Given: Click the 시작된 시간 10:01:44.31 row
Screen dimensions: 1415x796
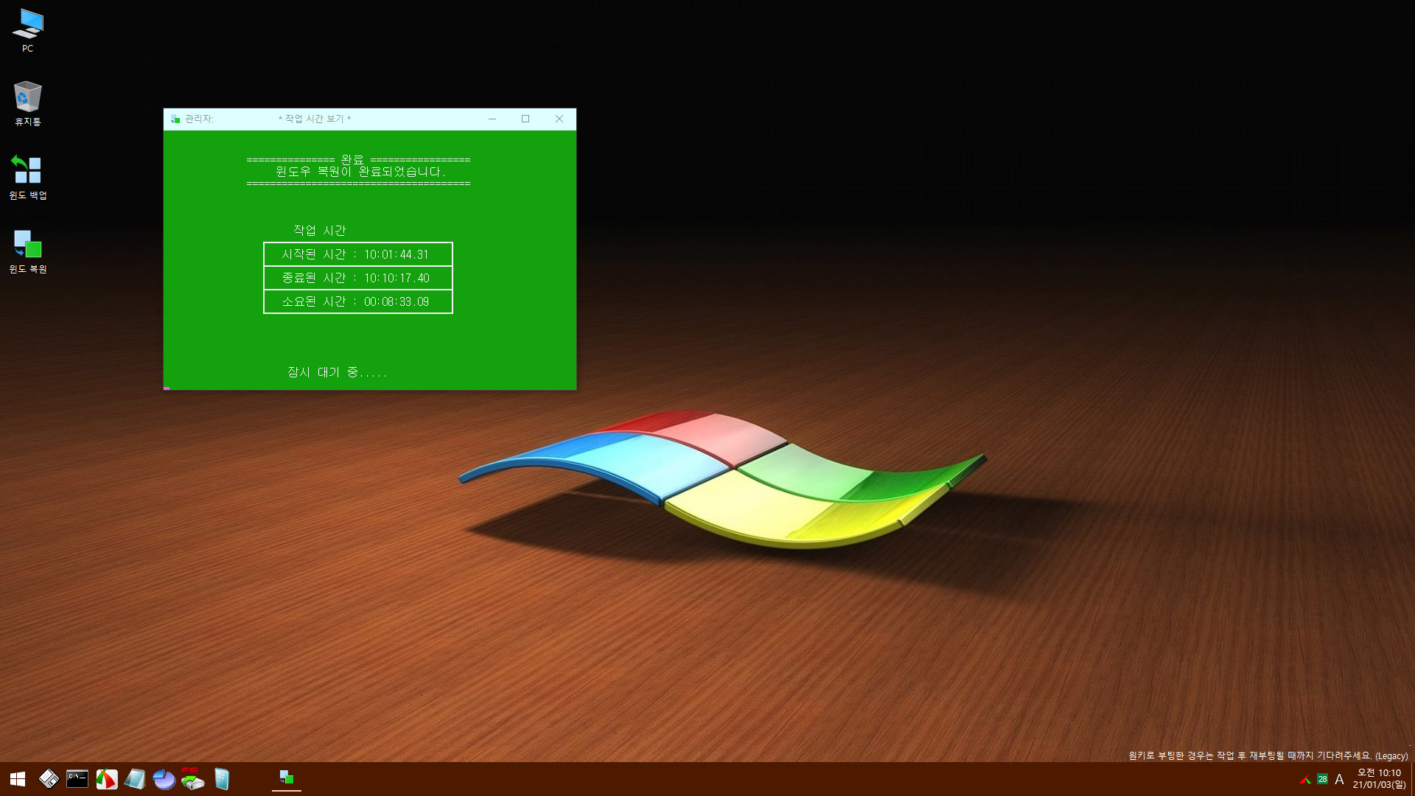Looking at the screenshot, I should 358,254.
